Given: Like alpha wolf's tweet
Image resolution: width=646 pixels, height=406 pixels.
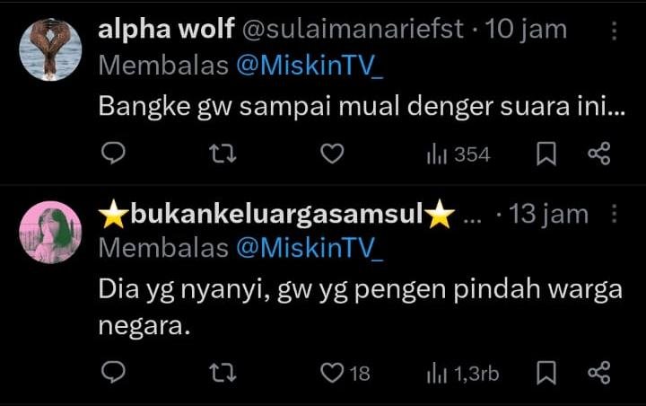Looking at the screenshot, I should click(x=332, y=154).
